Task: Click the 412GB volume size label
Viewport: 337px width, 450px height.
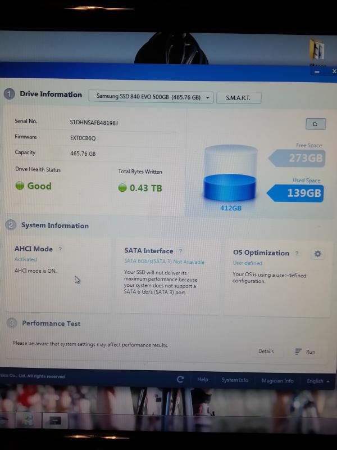Action: tap(231, 208)
